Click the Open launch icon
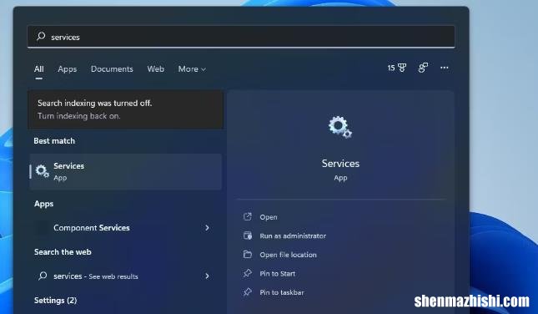Image resolution: width=538 pixels, height=314 pixels. coord(248,217)
